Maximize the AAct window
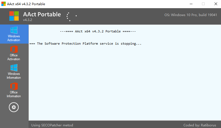 [203, 4]
